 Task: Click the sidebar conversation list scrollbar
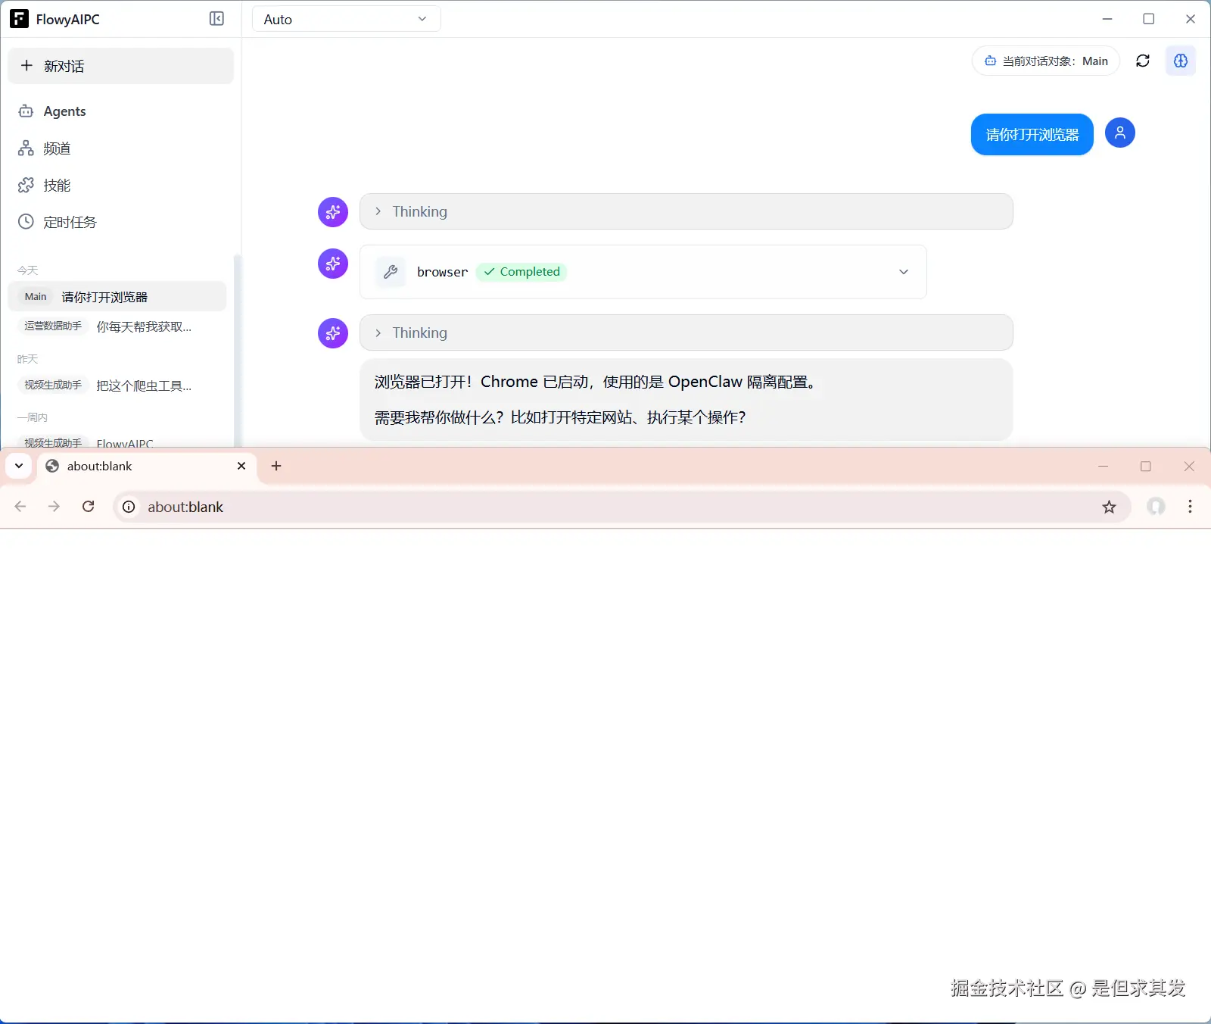(x=238, y=350)
